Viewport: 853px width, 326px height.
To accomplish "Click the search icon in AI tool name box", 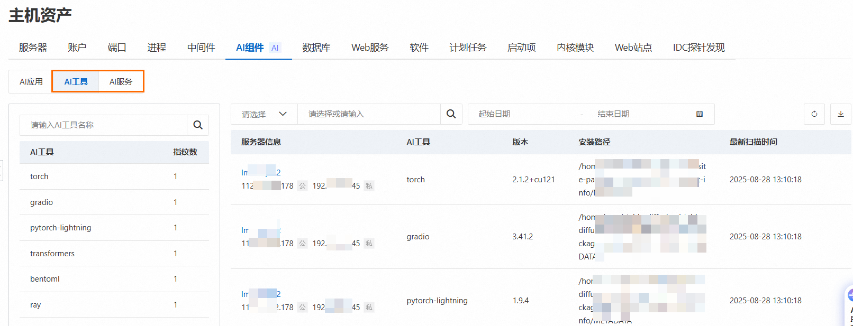I will [x=198, y=125].
